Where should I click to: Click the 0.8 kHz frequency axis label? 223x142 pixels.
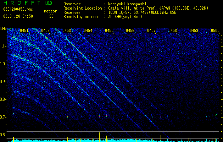point(3,99)
